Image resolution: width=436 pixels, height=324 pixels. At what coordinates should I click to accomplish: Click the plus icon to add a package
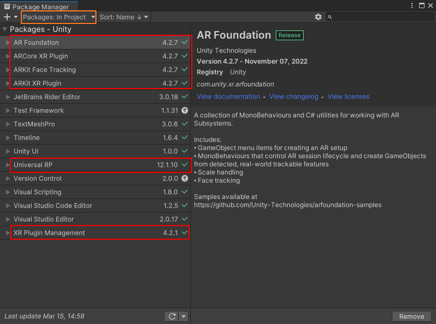[x=7, y=17]
